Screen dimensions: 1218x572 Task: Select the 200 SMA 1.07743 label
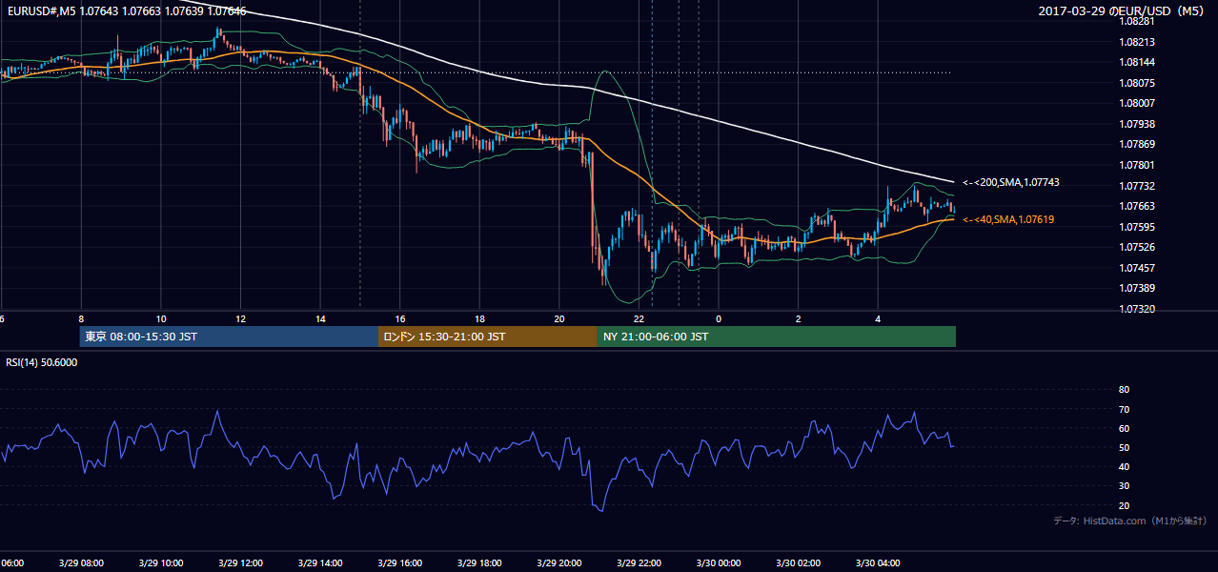(x=1010, y=182)
